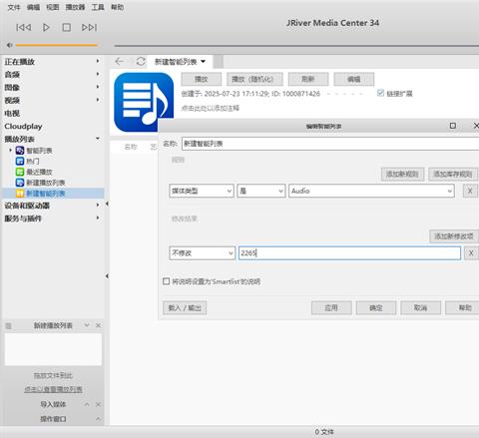Go back with the left arrow icon
The height and width of the screenshot is (438, 479).
tap(120, 62)
